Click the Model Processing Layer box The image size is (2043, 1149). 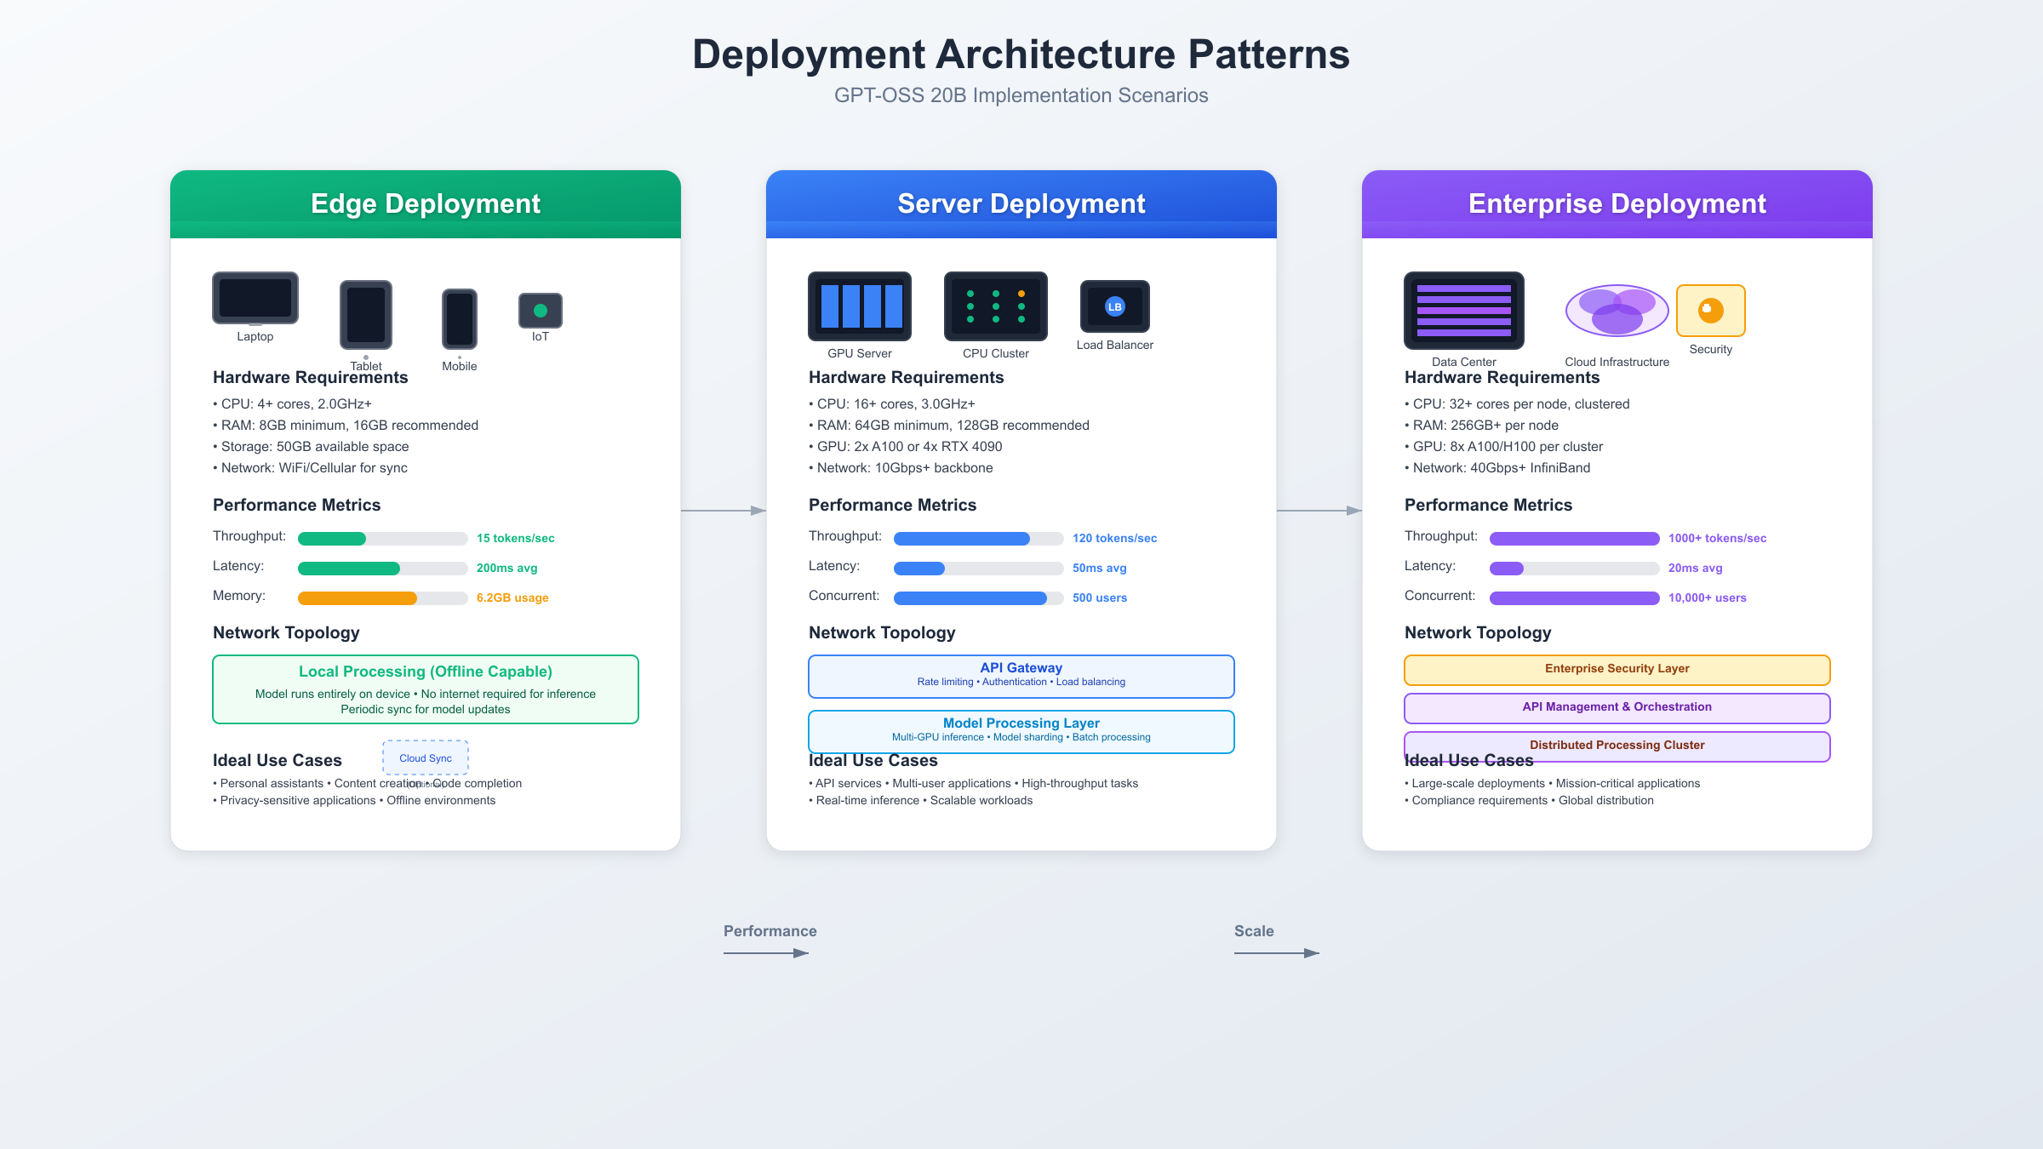[x=1021, y=732]
